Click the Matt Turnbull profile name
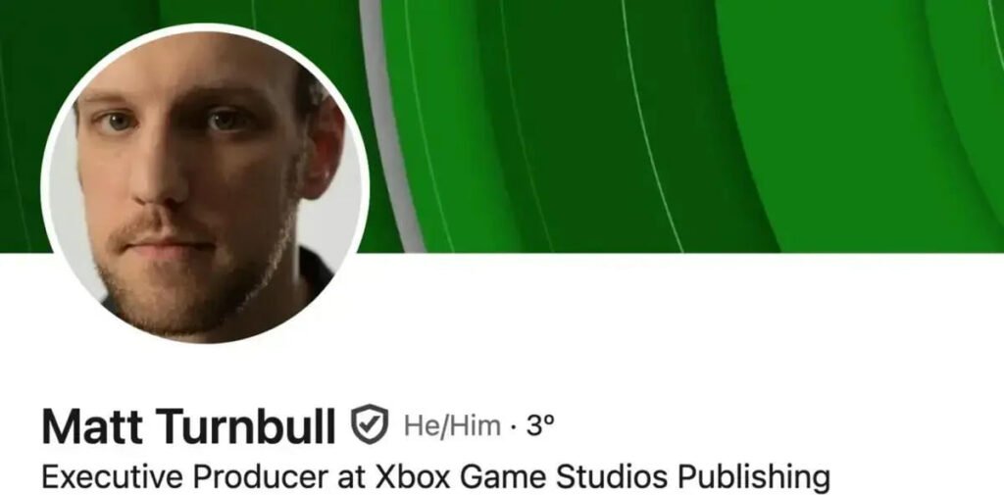 pos(189,425)
